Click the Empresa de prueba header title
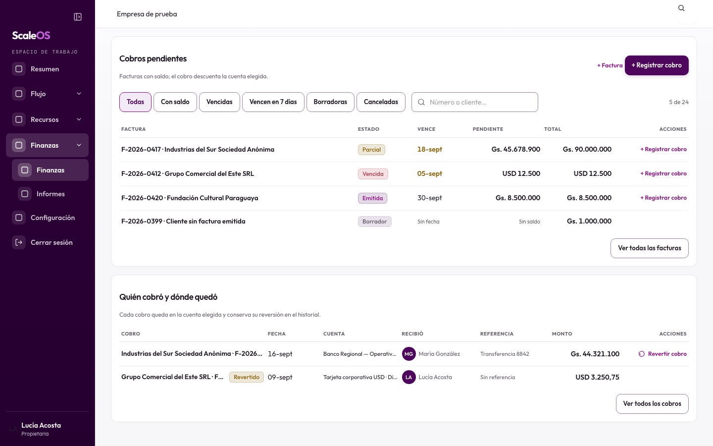The image size is (713, 446). click(147, 14)
